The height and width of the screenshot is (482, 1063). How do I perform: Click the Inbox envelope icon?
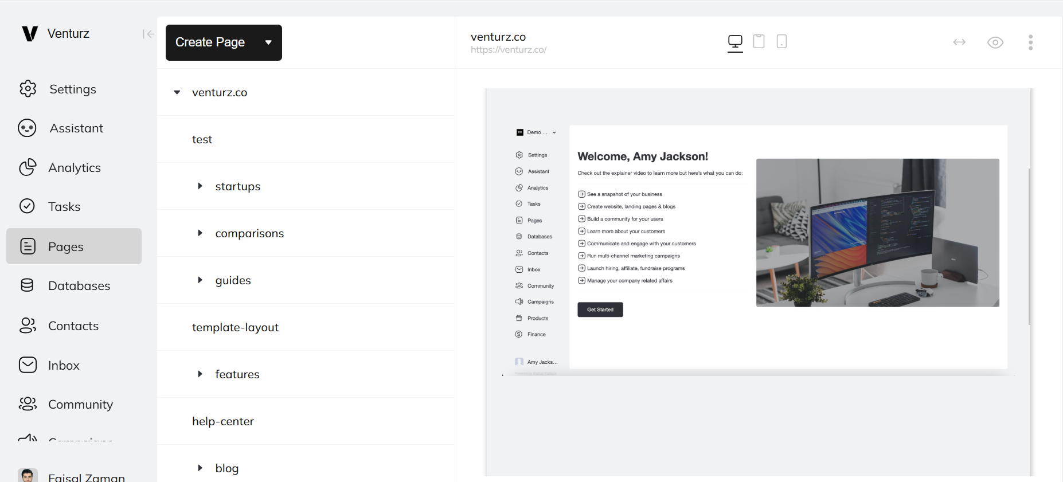pos(28,365)
